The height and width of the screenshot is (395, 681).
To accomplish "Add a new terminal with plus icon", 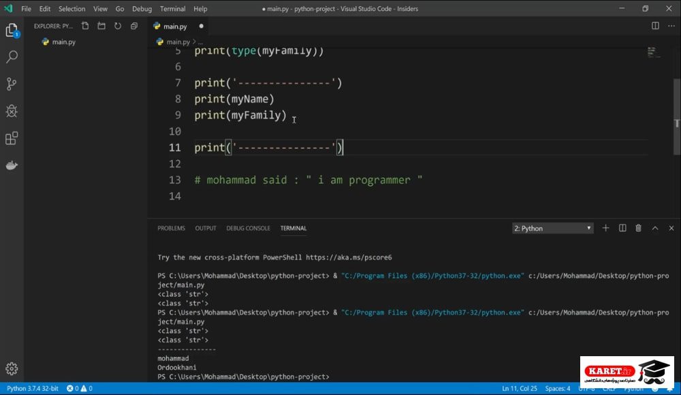I will 605,228.
